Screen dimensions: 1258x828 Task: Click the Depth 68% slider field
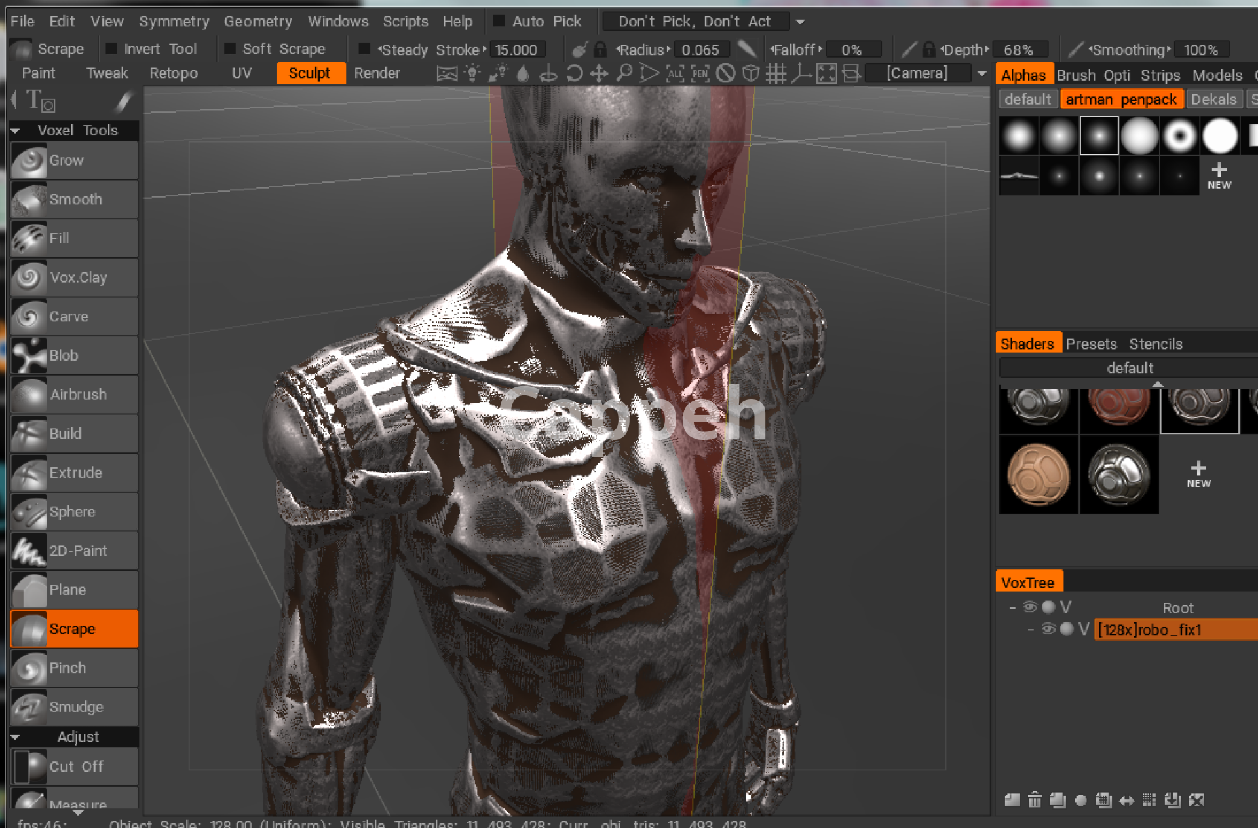(1018, 50)
